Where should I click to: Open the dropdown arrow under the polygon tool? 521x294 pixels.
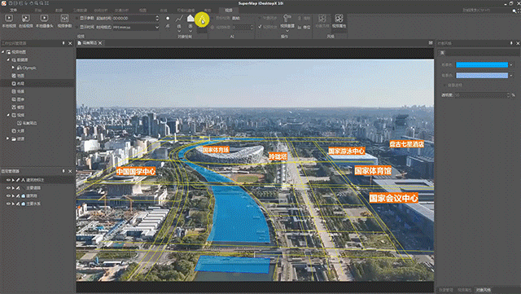tap(190, 31)
